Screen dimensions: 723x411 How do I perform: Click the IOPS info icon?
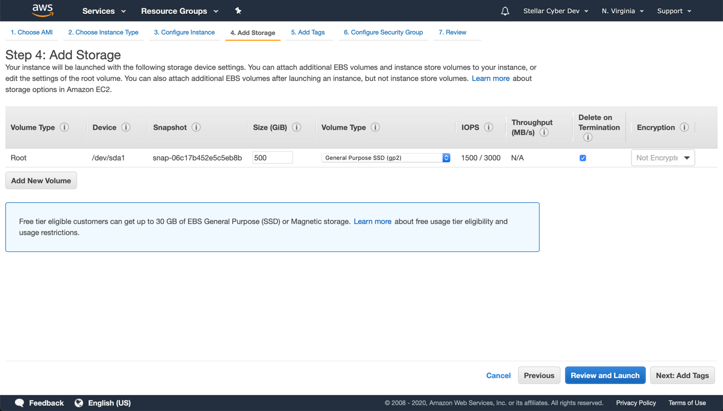(488, 127)
